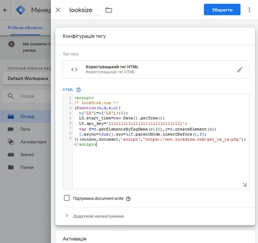This screenshot has width=258, height=243.
Task: Click the Активатори target icon
Action: (11, 142)
